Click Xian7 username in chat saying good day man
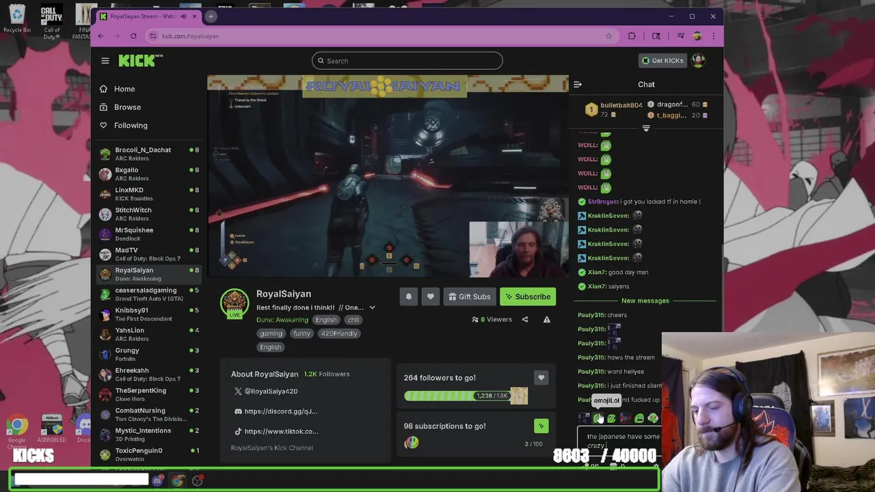The height and width of the screenshot is (492, 875). point(596,272)
